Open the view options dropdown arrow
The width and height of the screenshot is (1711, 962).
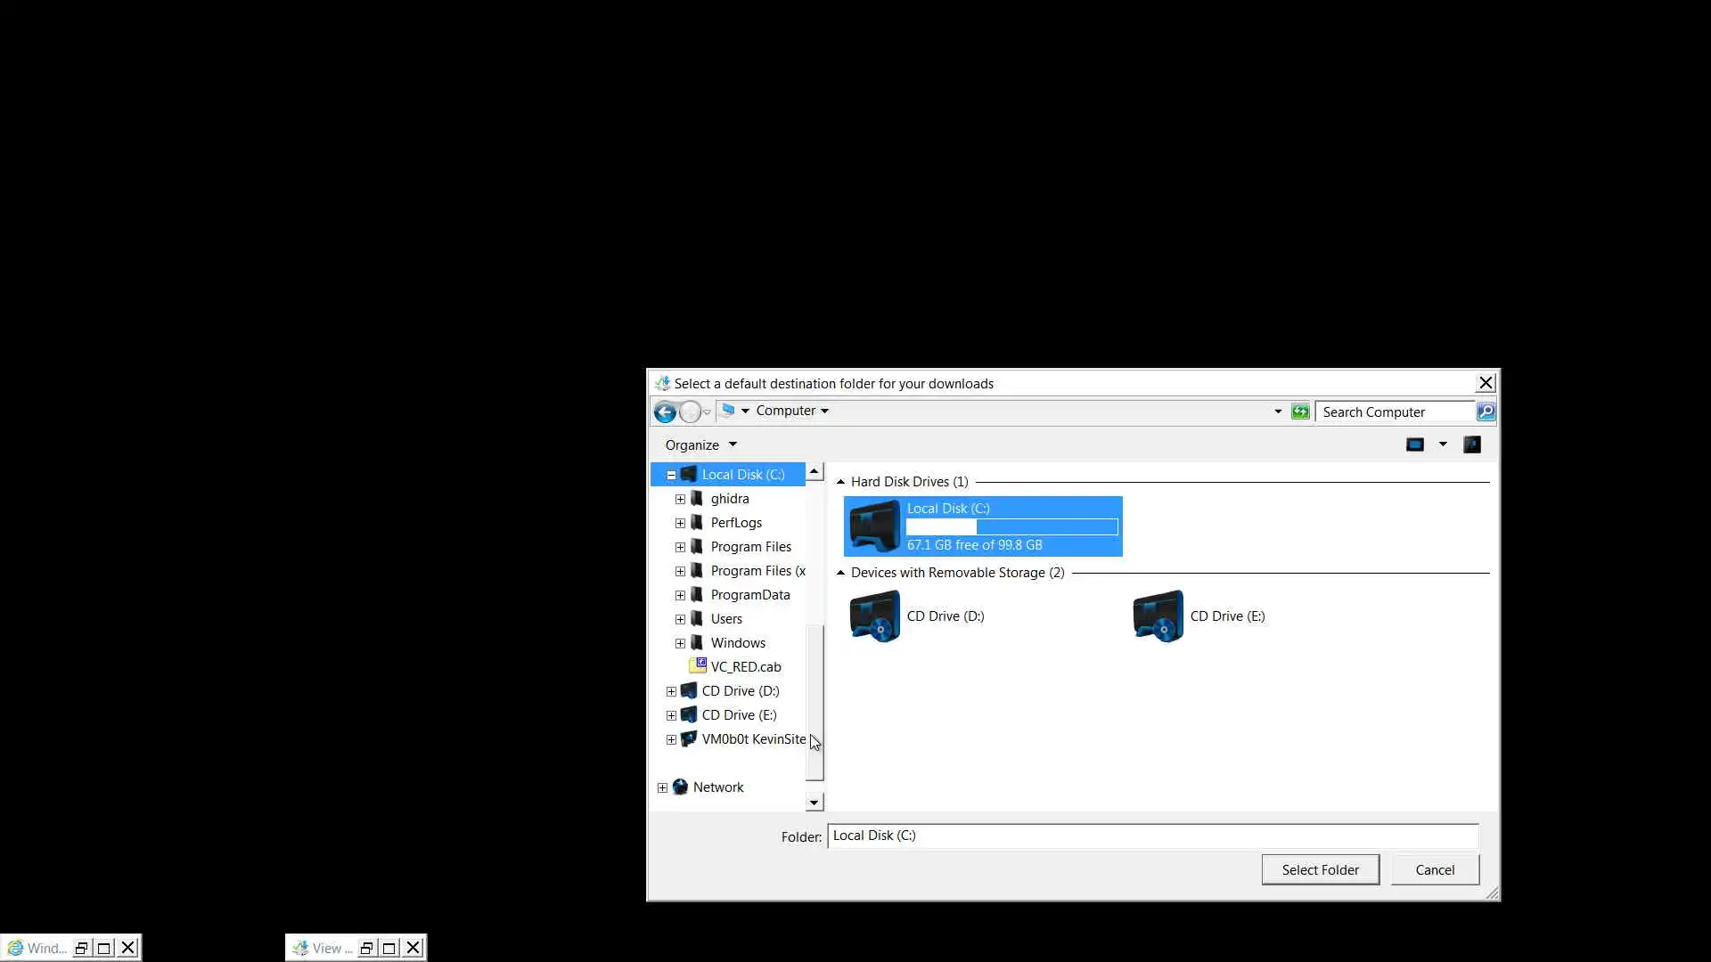tap(1443, 444)
